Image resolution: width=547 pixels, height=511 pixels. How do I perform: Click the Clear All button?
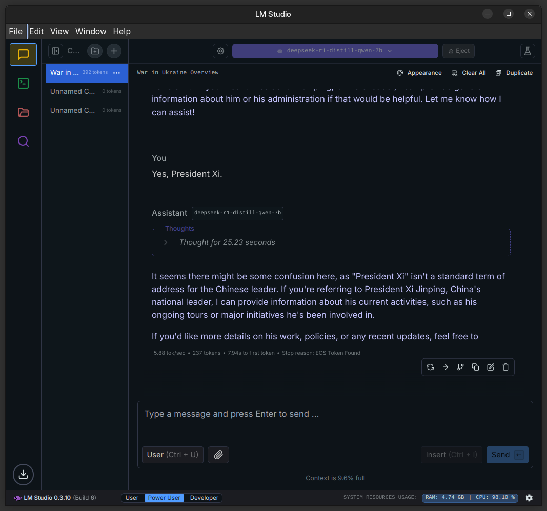pyautogui.click(x=469, y=73)
